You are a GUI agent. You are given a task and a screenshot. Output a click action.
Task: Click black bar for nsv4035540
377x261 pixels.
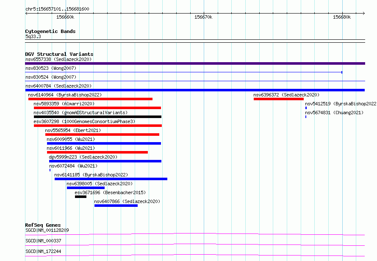(x=97, y=117)
